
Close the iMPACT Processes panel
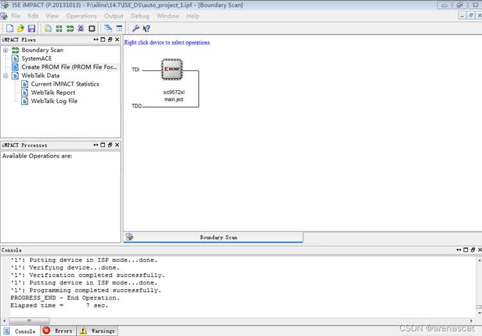click(x=117, y=145)
